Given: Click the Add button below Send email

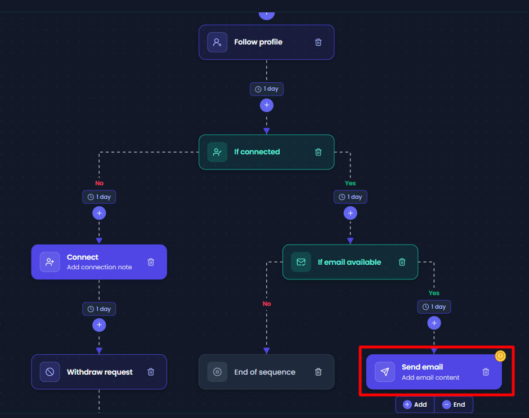Looking at the screenshot, I should point(415,404).
